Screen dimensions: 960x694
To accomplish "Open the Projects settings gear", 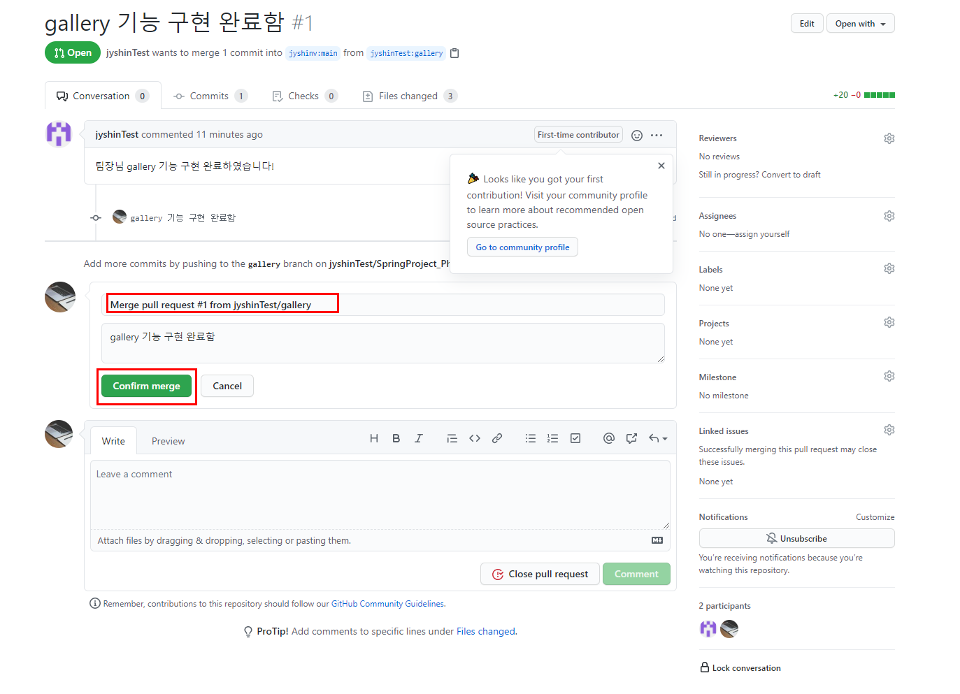I will coord(889,322).
